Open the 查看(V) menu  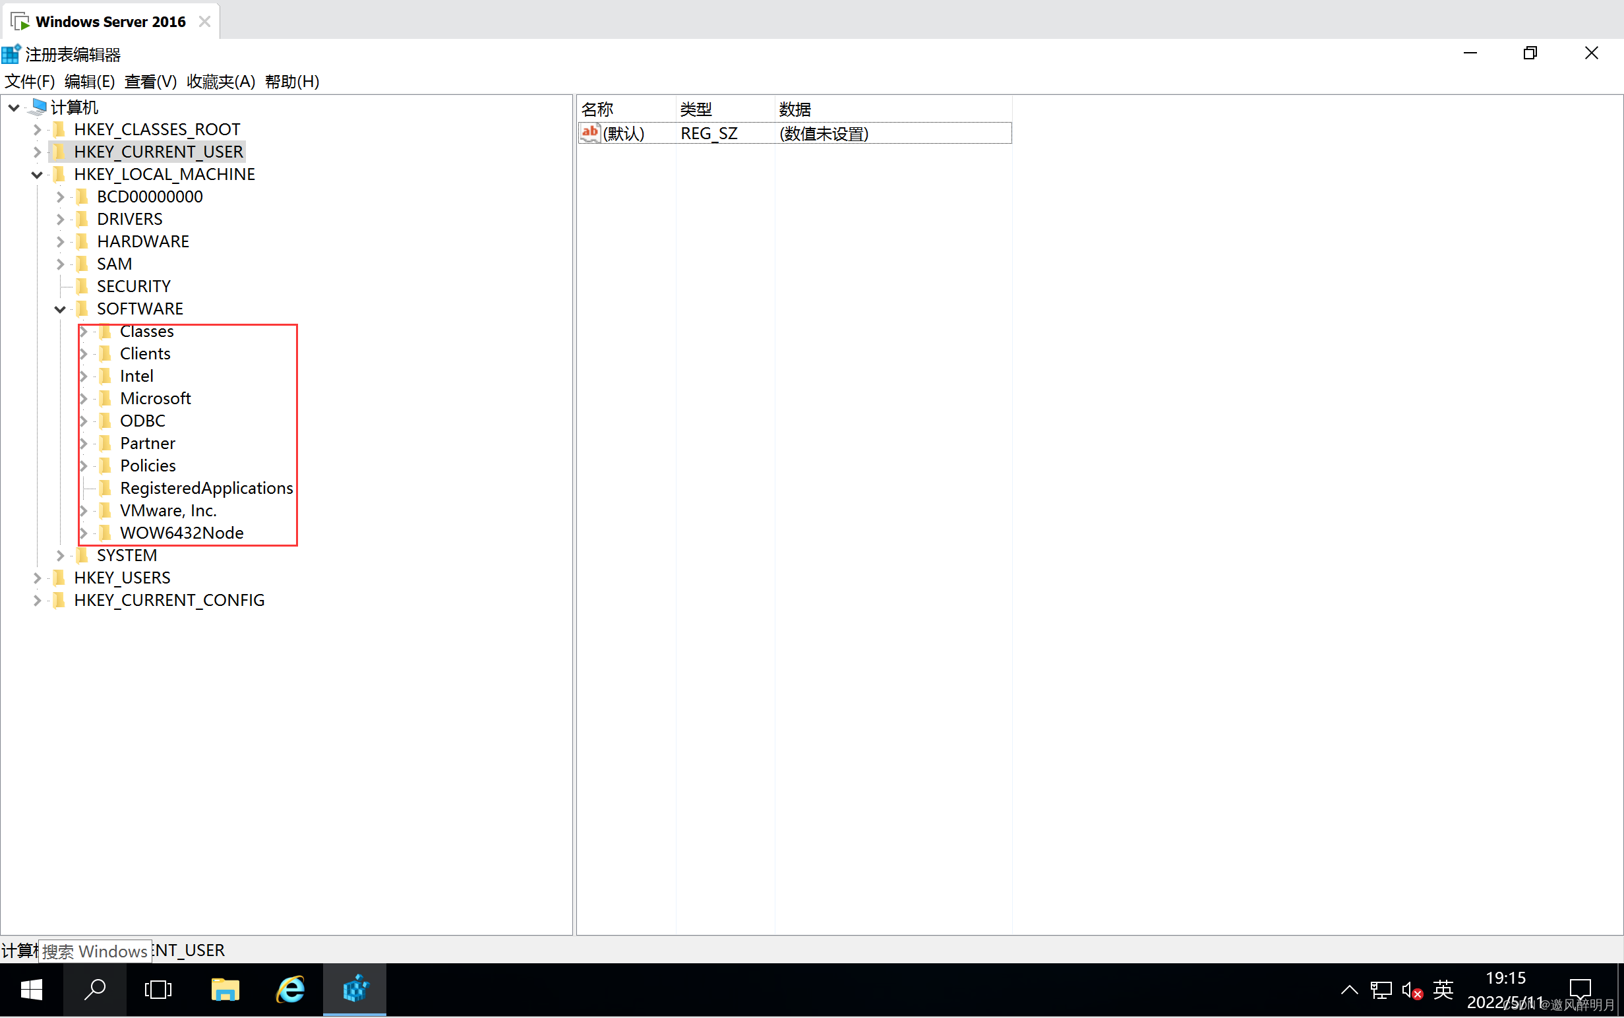point(151,82)
